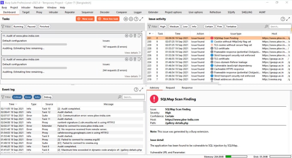Toggle the Info issue filter
Screen dimensions: 292x158
coord(194,27)
